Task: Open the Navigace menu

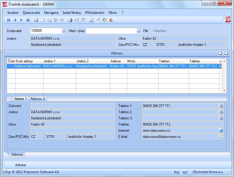Action: [x=51, y=13]
